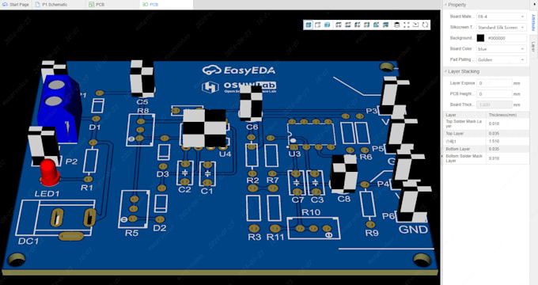Click the R10 potentiometer footprint

tap(313, 228)
